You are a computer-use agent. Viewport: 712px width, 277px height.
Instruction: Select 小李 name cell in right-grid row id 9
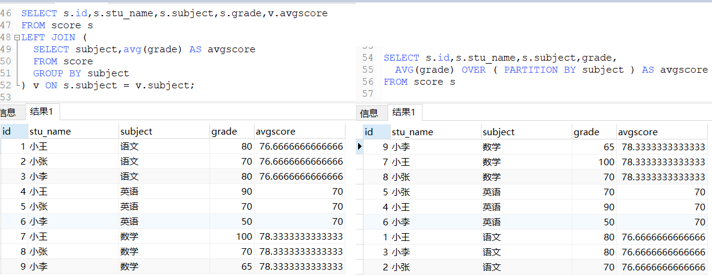point(436,147)
